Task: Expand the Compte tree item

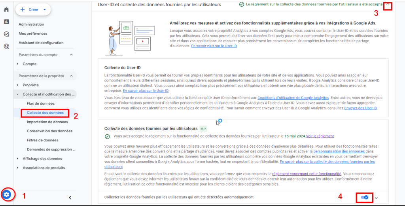Action: tap(17, 64)
